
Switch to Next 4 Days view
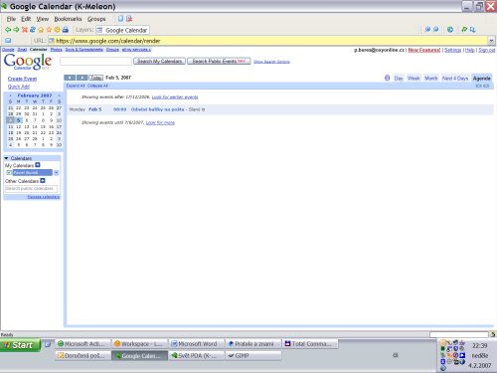point(455,79)
